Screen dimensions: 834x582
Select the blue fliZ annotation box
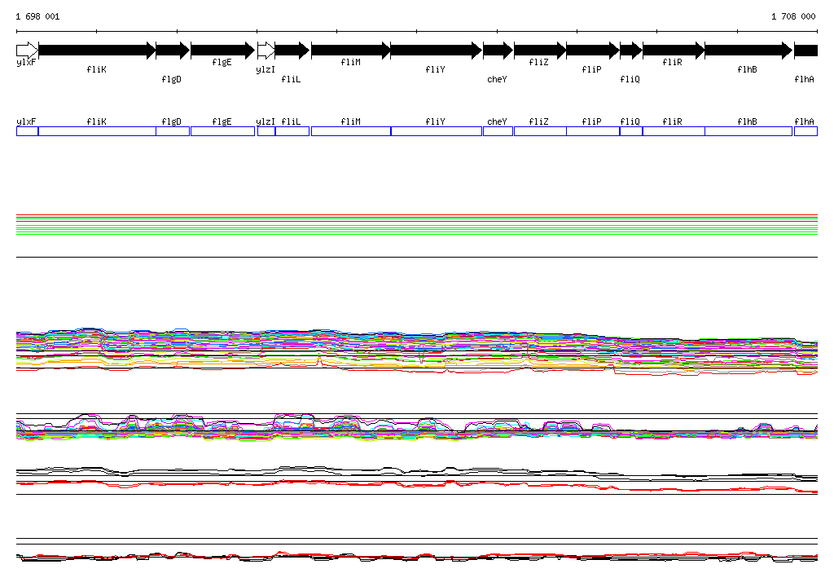(540, 131)
